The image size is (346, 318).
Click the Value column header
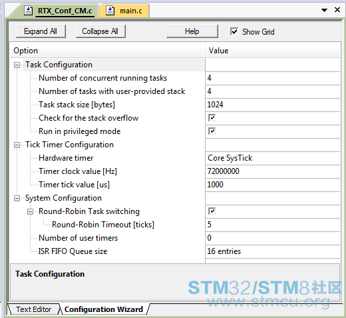click(x=273, y=51)
